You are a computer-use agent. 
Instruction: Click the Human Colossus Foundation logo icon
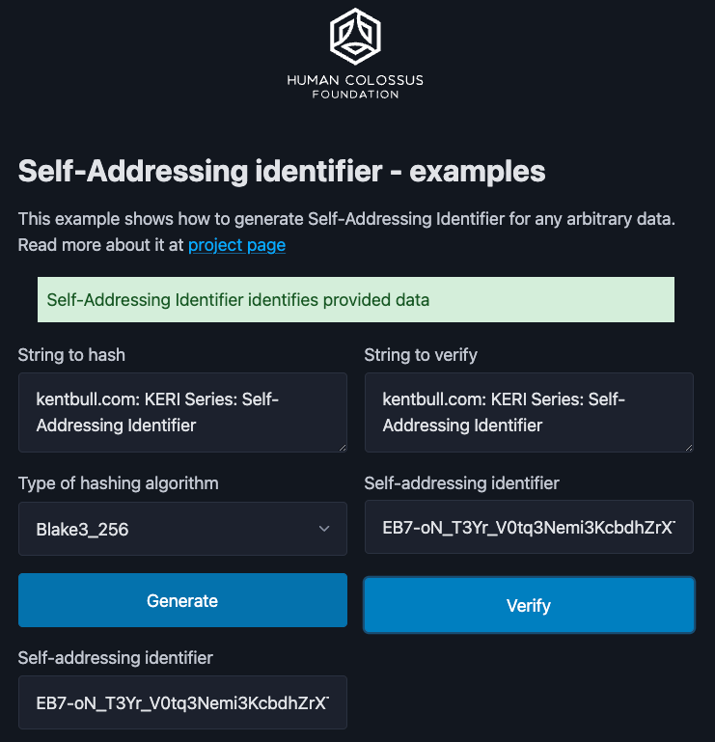tap(355, 35)
